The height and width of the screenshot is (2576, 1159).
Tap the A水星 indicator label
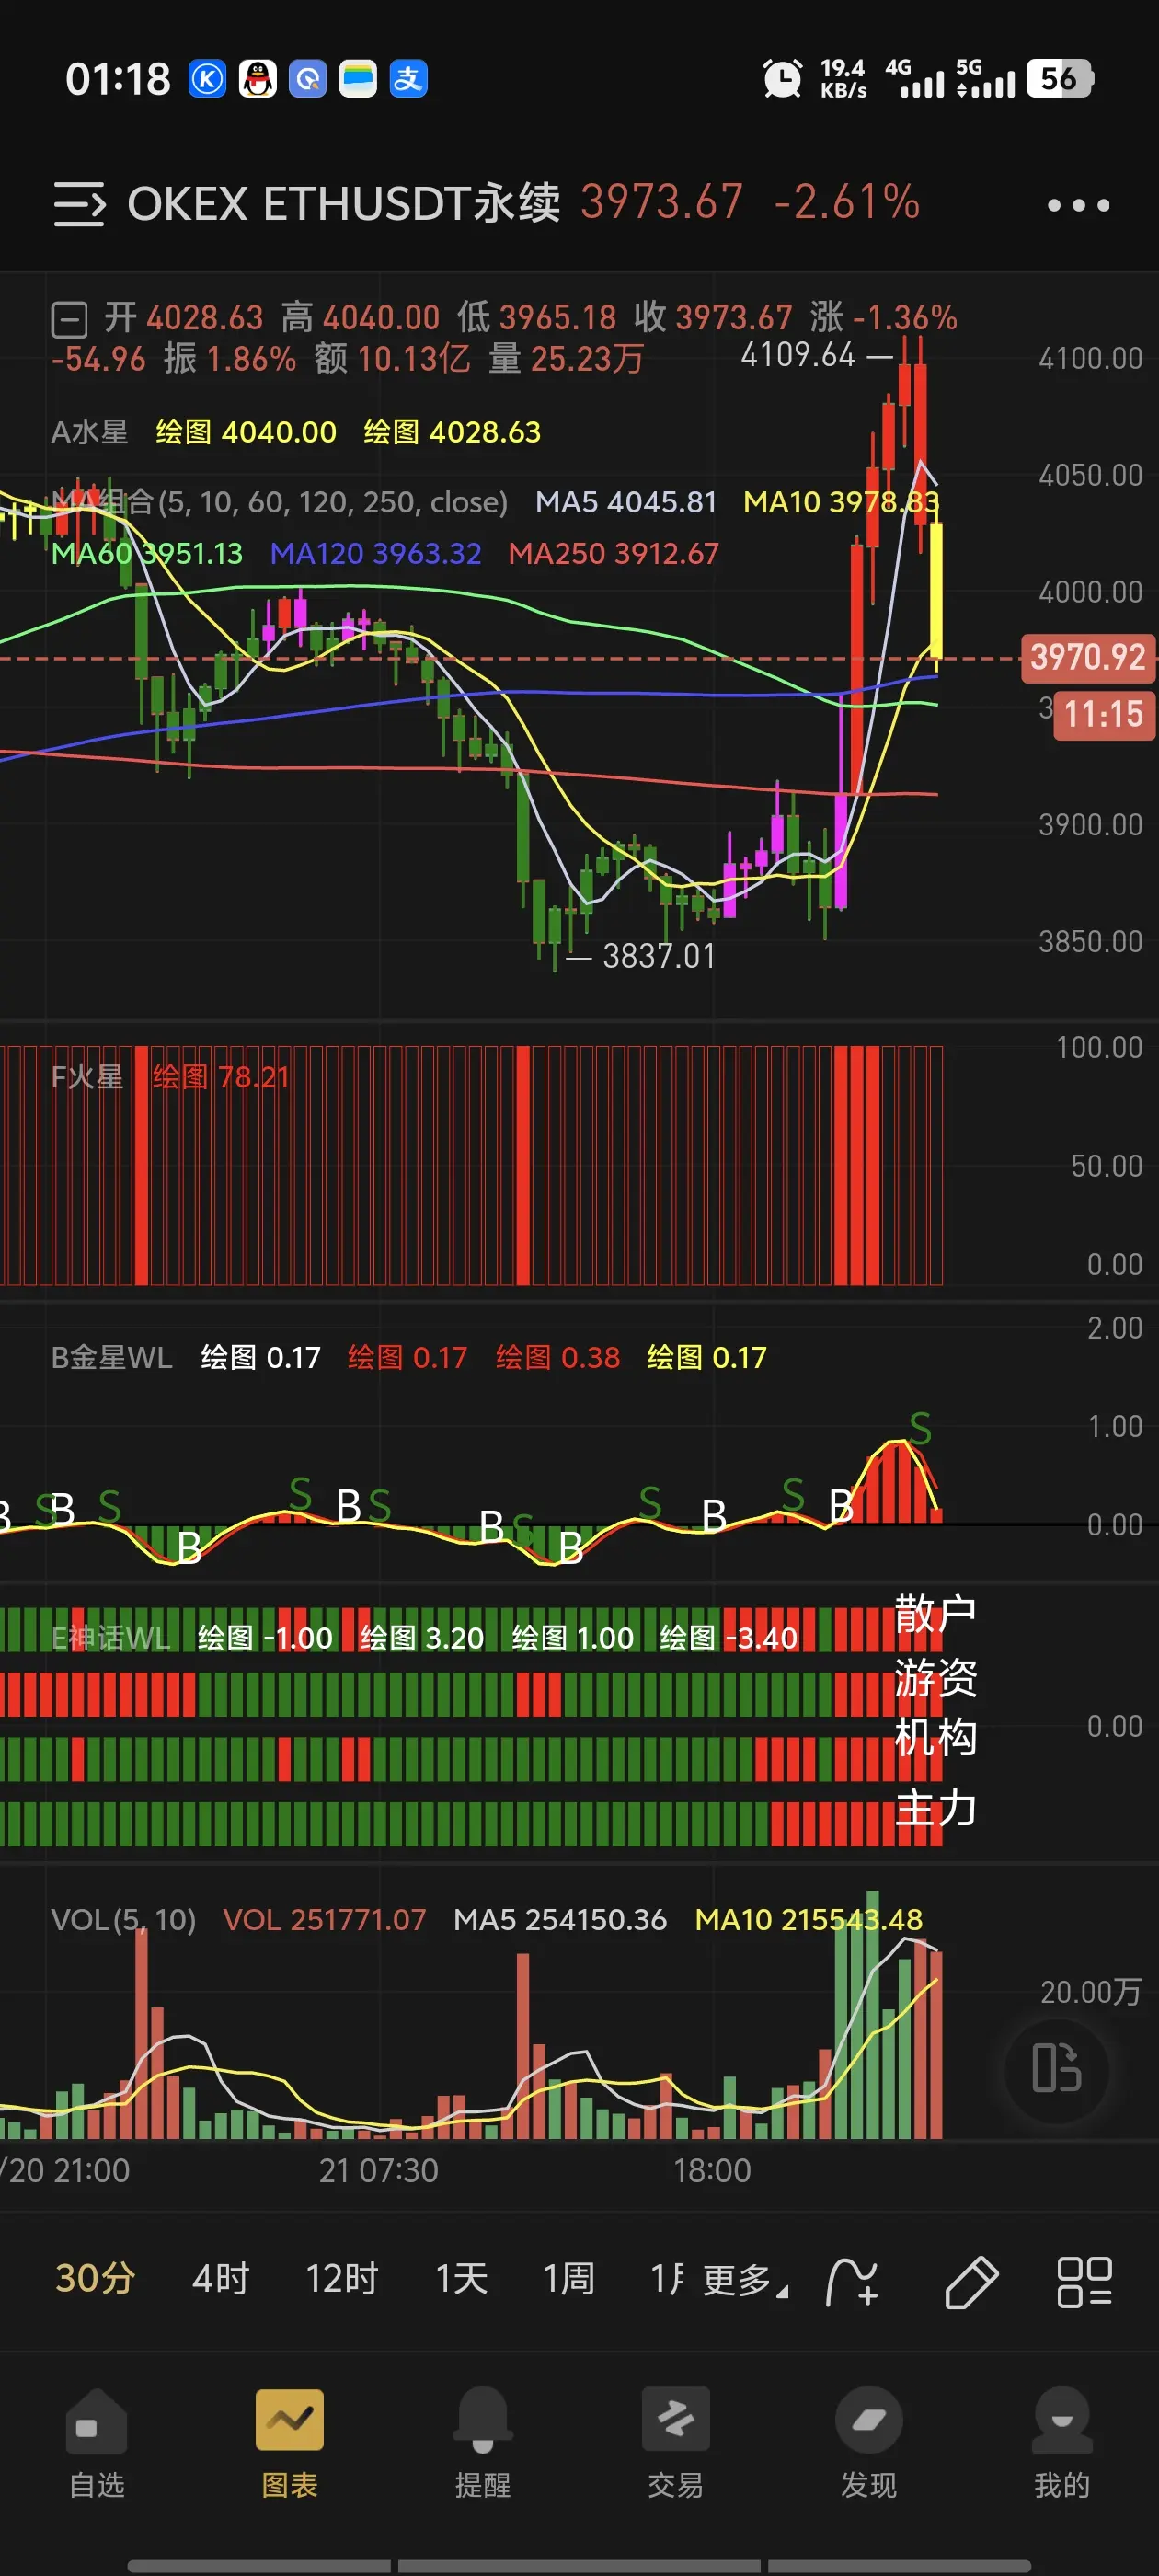click(90, 432)
